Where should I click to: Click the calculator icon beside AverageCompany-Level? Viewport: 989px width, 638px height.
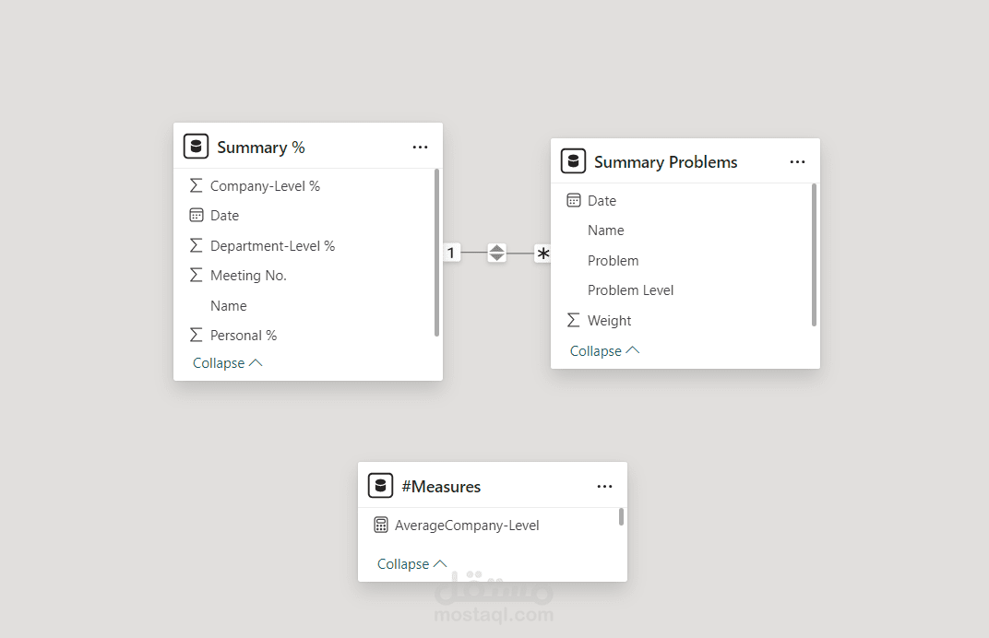pyautogui.click(x=381, y=526)
